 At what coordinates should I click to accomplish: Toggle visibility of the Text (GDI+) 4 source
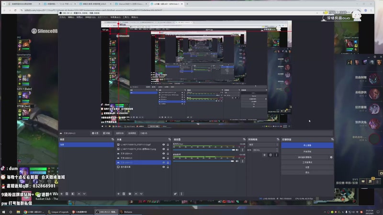click(x=164, y=153)
